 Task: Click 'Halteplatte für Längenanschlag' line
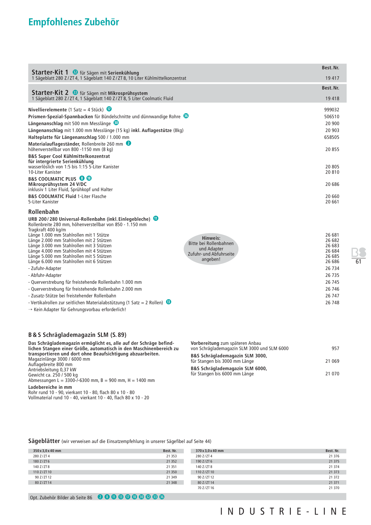[79, 137]
